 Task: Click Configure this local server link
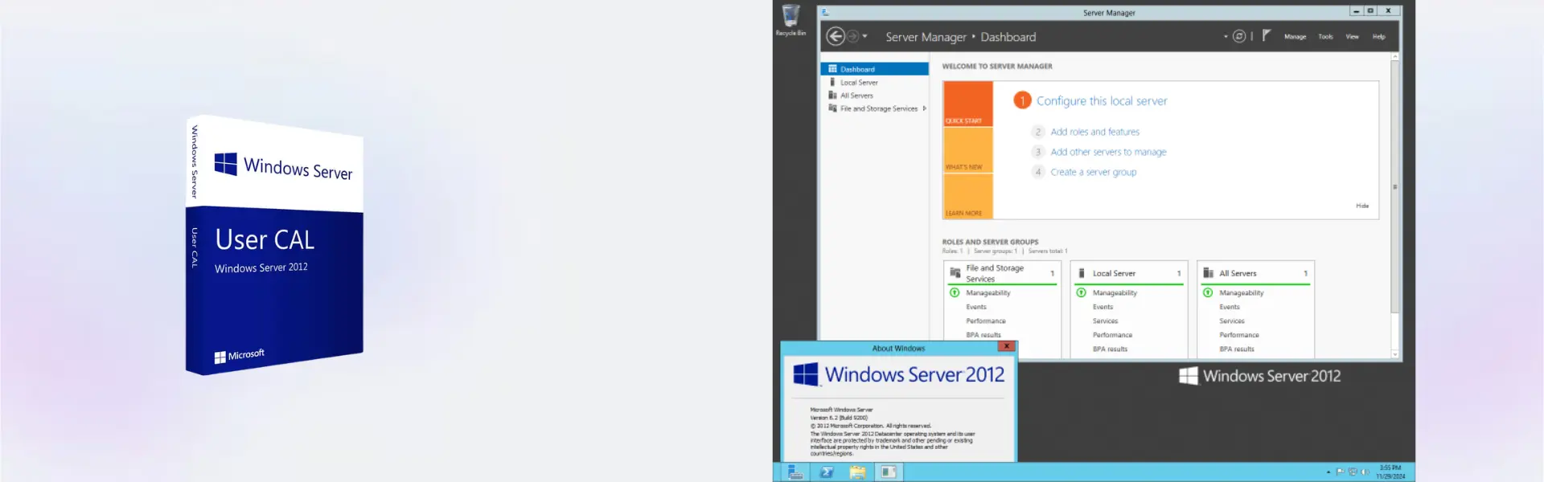(1101, 100)
